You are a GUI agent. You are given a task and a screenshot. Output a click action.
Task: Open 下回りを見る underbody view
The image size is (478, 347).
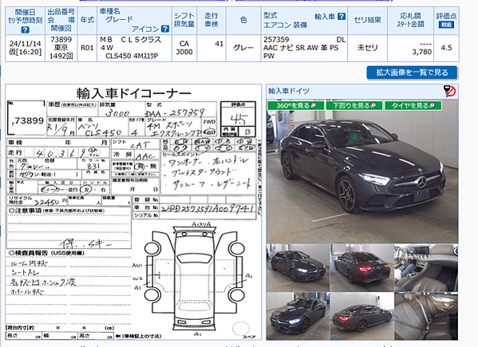(x=354, y=106)
